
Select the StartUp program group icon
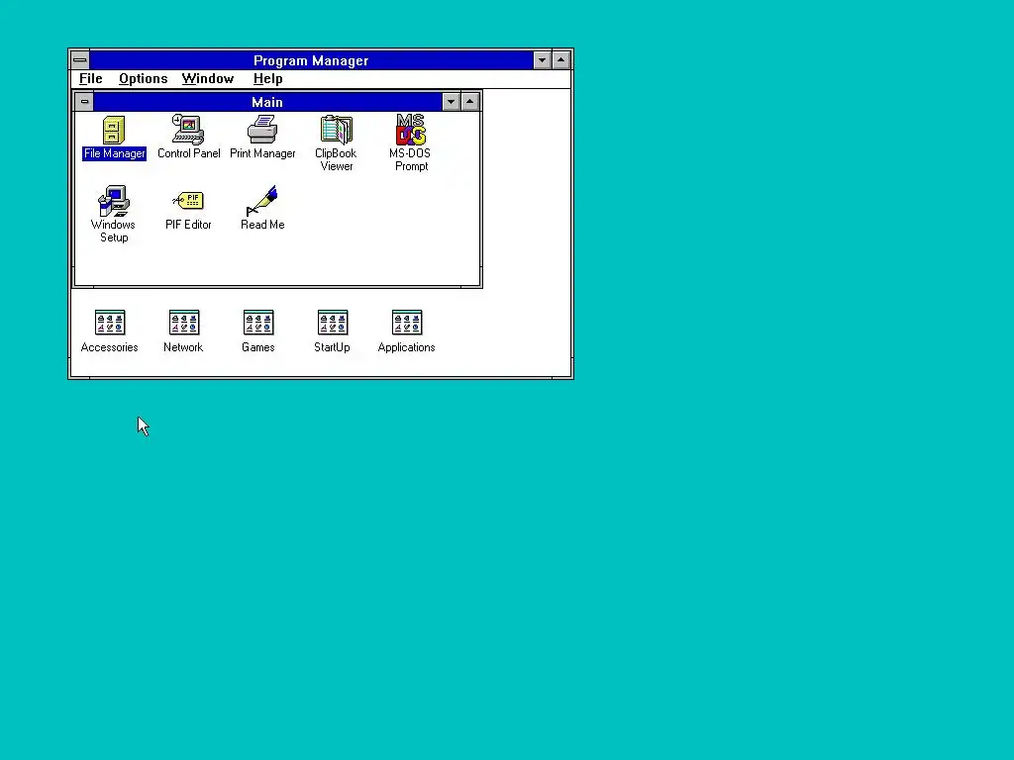[x=333, y=323]
